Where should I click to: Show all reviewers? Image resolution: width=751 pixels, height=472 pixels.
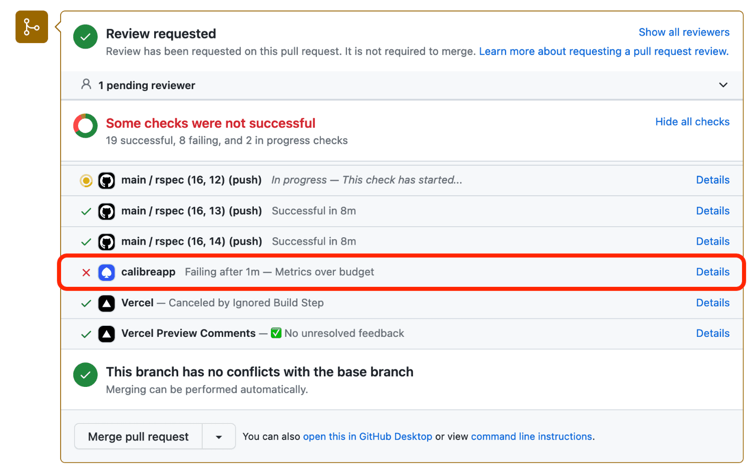[x=684, y=32]
